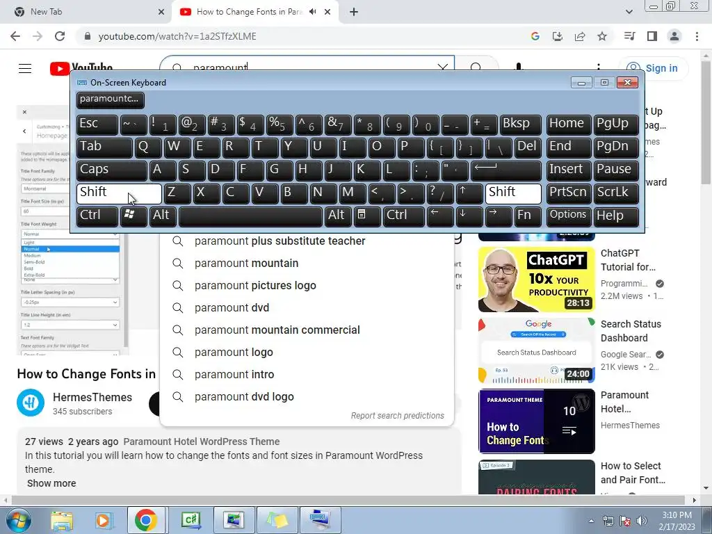This screenshot has width=712, height=534.
Task: Open the Google icon in address bar
Action: (x=535, y=36)
